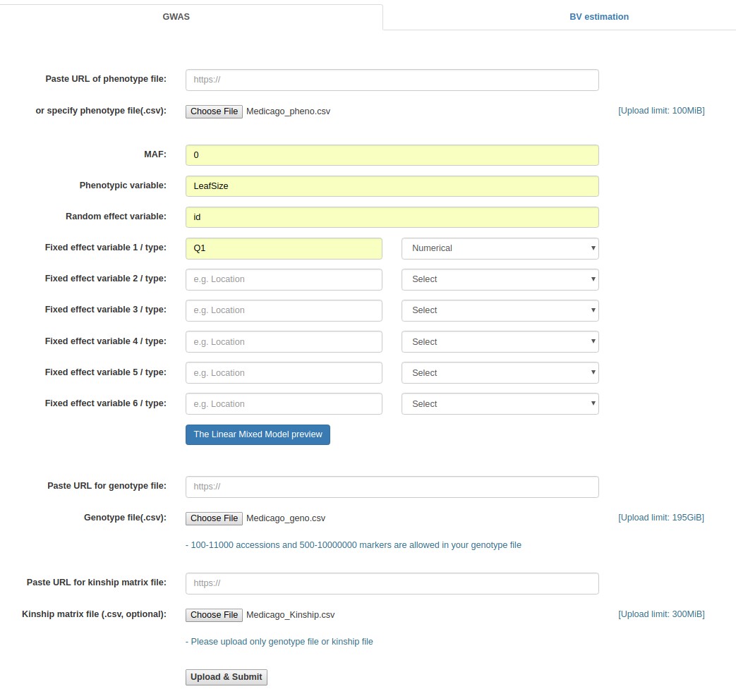Click the Upload limit: 300MiB note
This screenshot has width=736, height=689.
coord(661,614)
